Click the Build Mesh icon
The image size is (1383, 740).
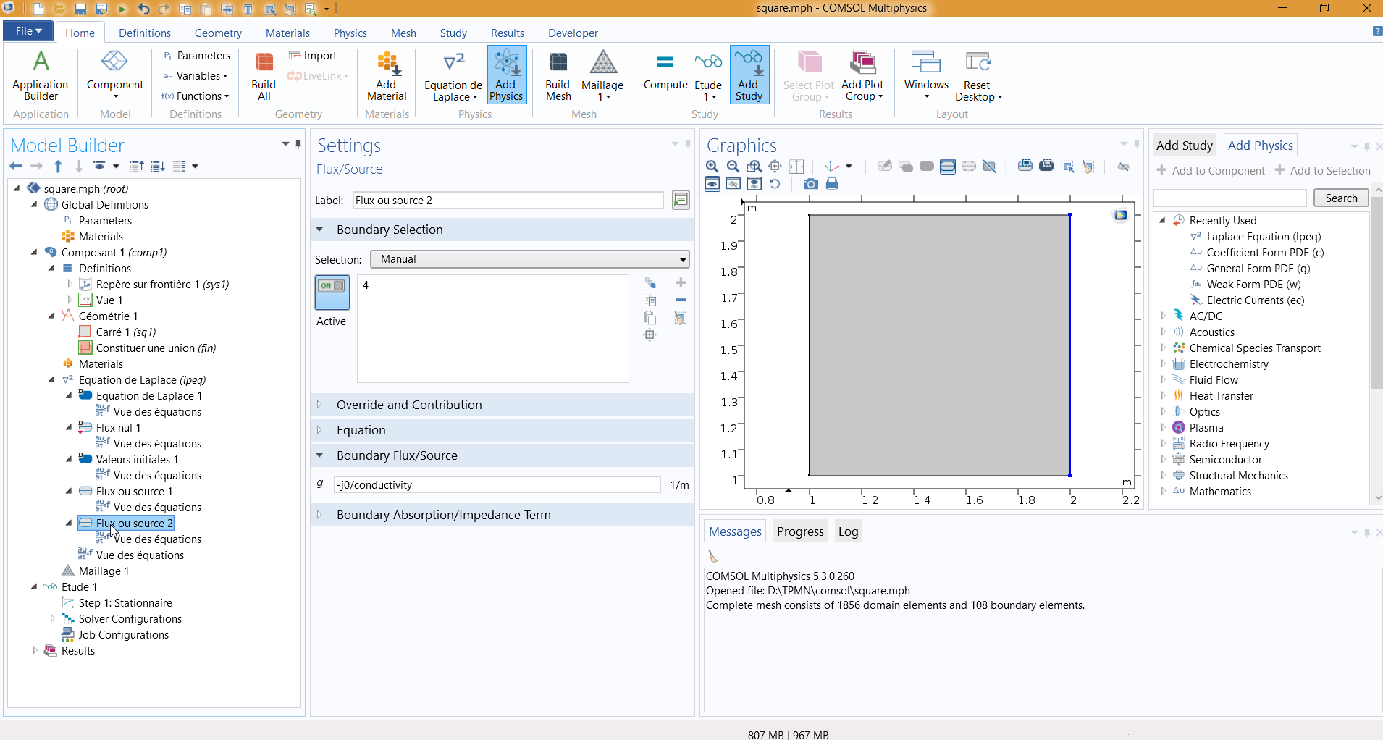coord(558,76)
